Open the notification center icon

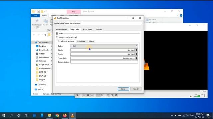click(208, 116)
